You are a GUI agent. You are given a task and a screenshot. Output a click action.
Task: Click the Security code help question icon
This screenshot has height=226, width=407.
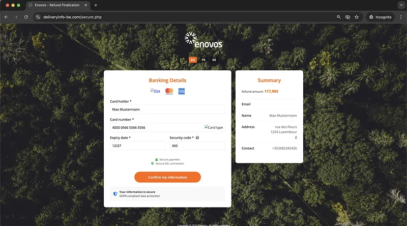click(197, 137)
